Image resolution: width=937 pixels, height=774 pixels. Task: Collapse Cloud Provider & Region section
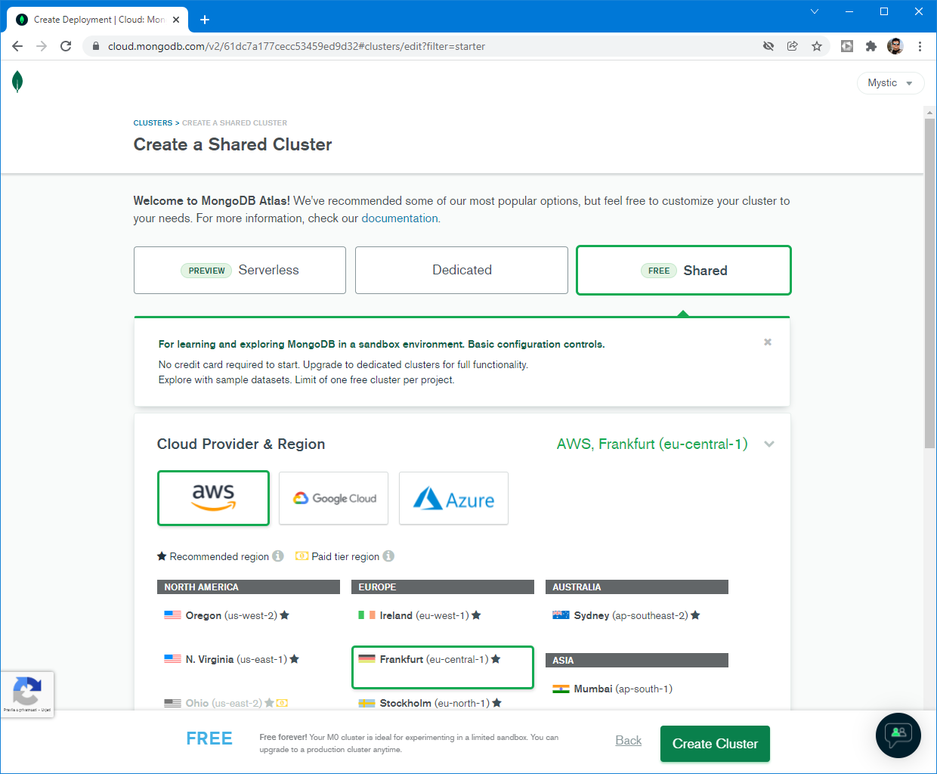pyautogui.click(x=769, y=444)
